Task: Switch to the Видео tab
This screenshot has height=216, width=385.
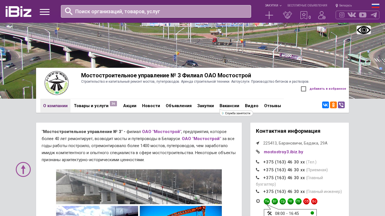Action: tap(252, 106)
